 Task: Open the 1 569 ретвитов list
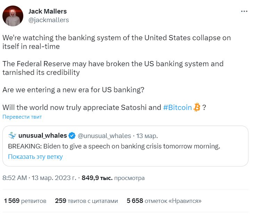pos(25,201)
